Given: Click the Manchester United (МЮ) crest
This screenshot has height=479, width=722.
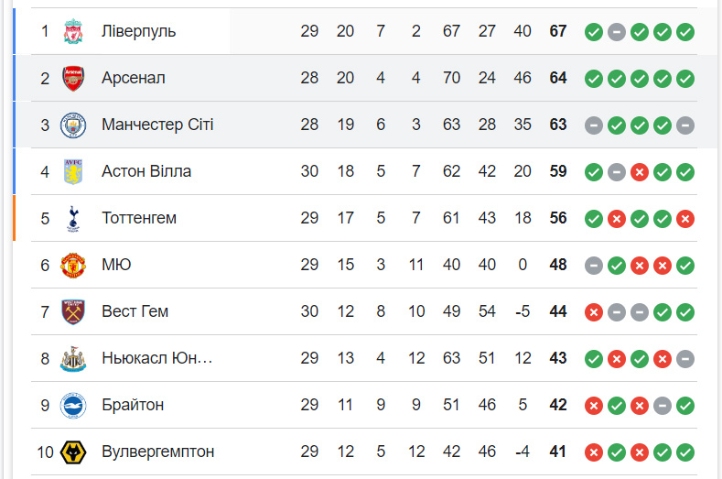Looking at the screenshot, I should [x=72, y=266].
